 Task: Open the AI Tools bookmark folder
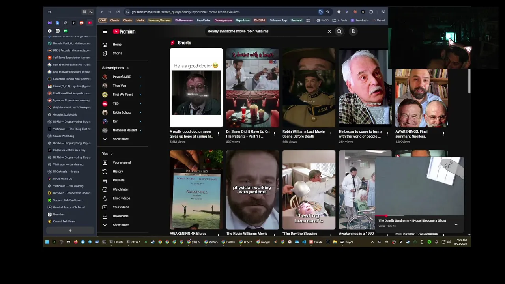click(x=340, y=21)
